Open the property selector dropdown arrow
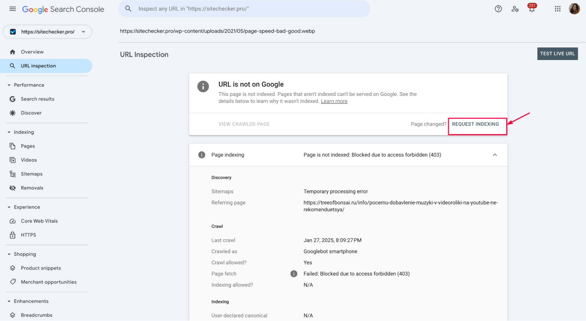 pos(83,32)
